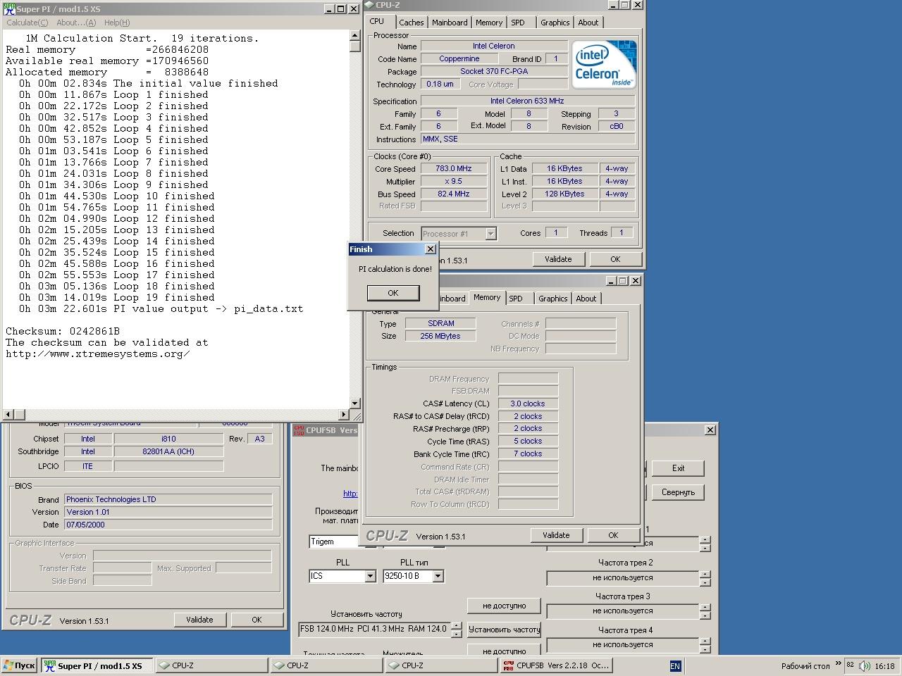Open Processor #1 selection dropdown
Image resolution: width=902 pixels, height=676 pixels.
(490, 234)
